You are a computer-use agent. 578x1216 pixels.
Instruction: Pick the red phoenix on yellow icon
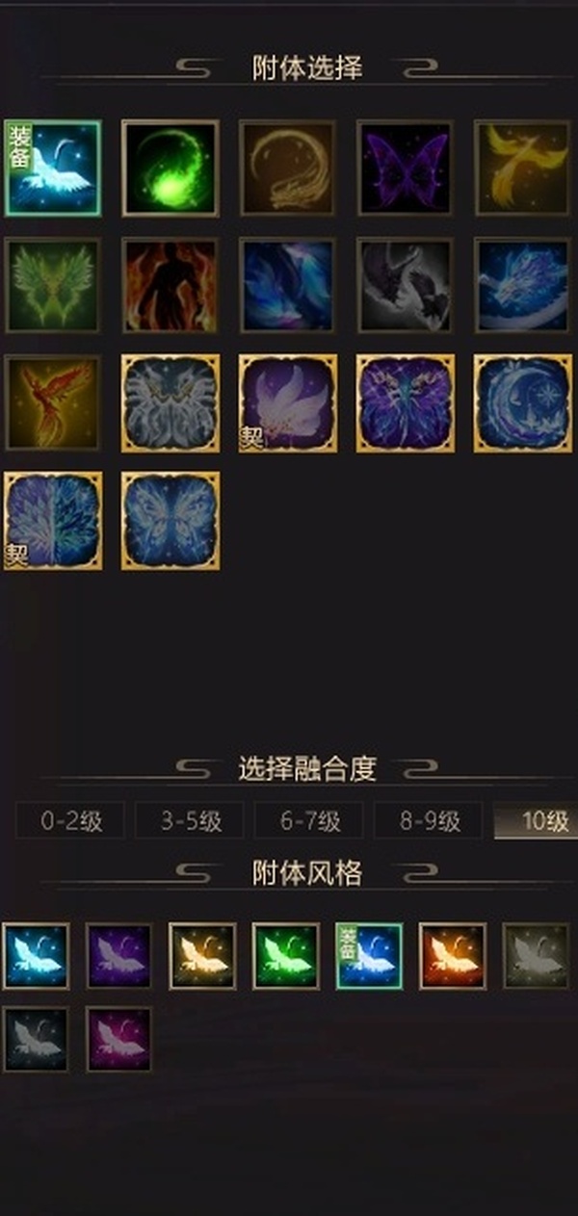(x=53, y=403)
